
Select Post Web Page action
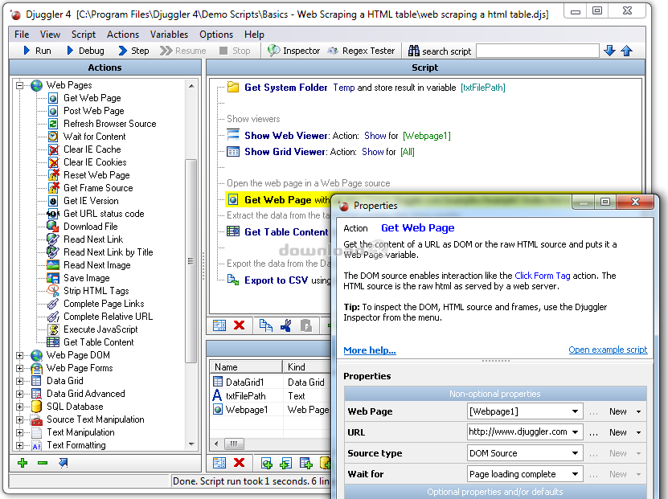(x=94, y=111)
